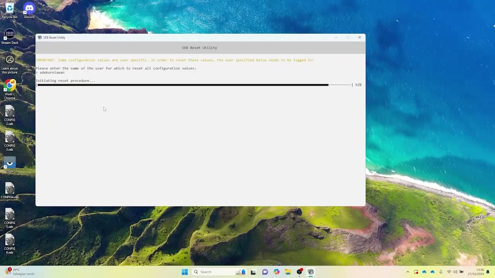Click the 'Initiating reset procedure...' text

pos(65,81)
